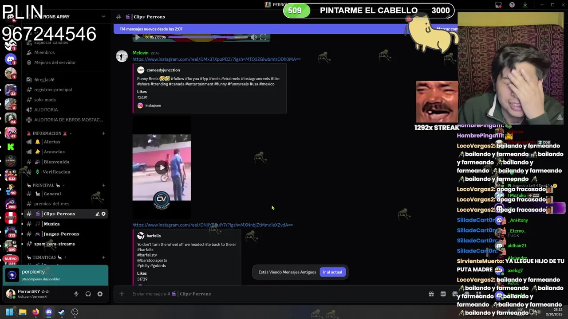Click the attach plus icon in message bar
Screen dimensions: 568x319
[122, 294]
